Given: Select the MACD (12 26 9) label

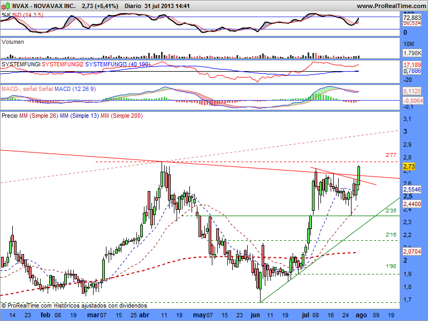Looking at the screenshot, I should pos(75,89).
